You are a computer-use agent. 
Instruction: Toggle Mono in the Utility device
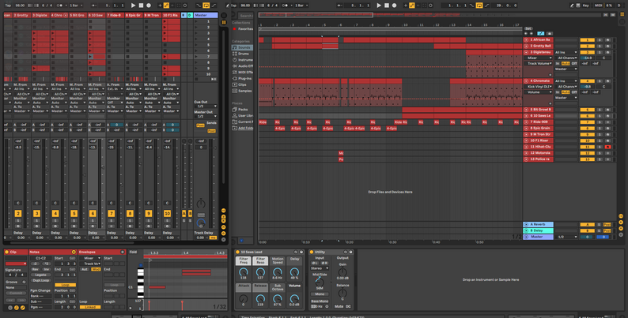tap(320, 294)
